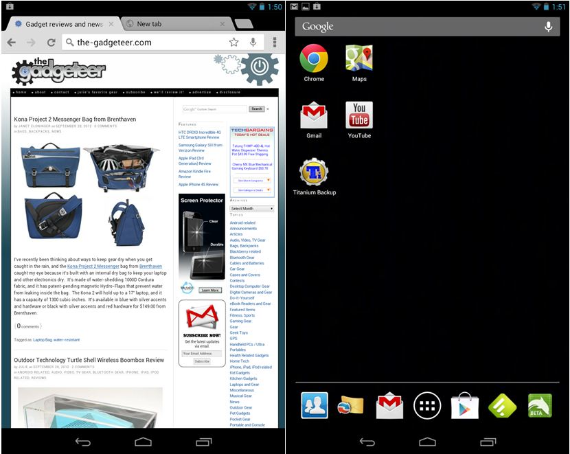
Task: Tap the system back button under Chrome
Action: tap(83, 442)
